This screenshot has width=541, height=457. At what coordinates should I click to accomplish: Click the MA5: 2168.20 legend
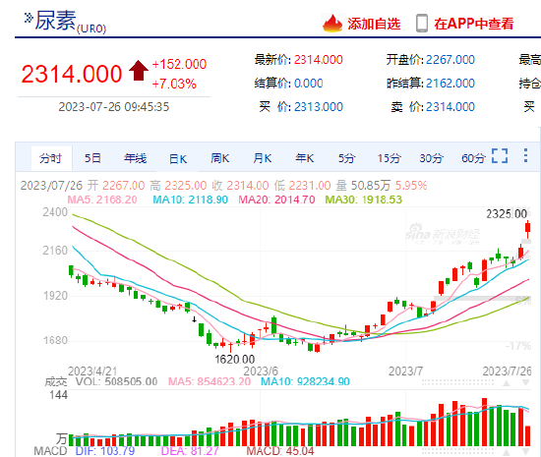[x=102, y=200]
